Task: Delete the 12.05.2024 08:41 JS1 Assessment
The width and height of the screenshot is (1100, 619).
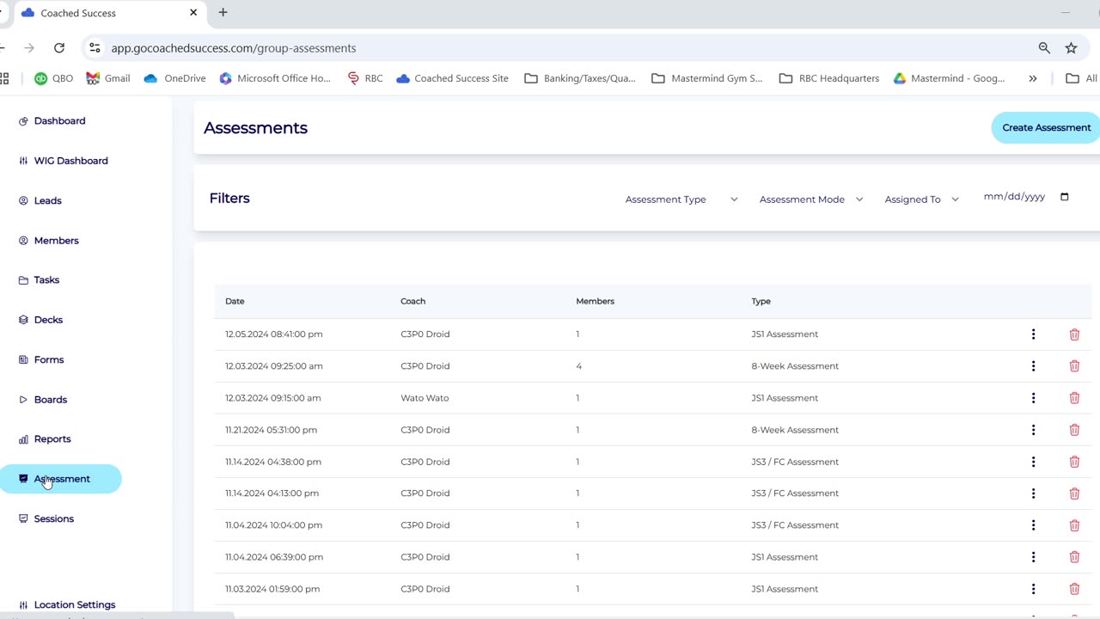Action: coord(1074,334)
